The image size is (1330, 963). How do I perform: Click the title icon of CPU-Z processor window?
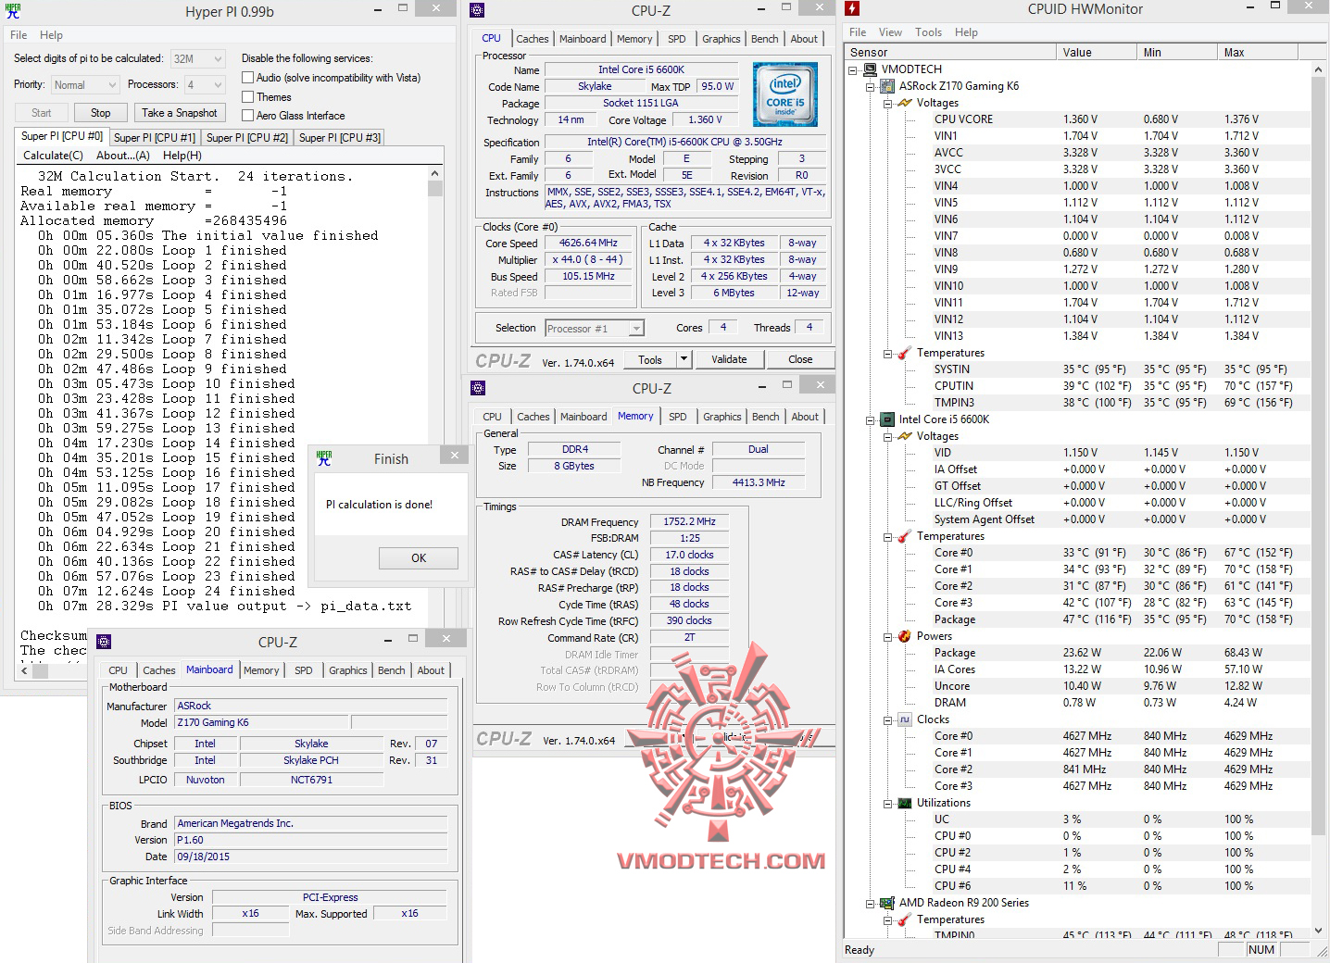[477, 10]
